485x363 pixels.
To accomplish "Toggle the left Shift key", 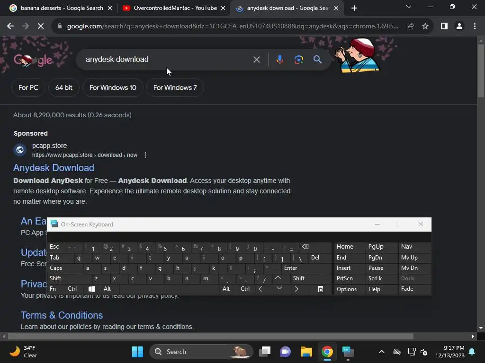I will click(x=70, y=278).
